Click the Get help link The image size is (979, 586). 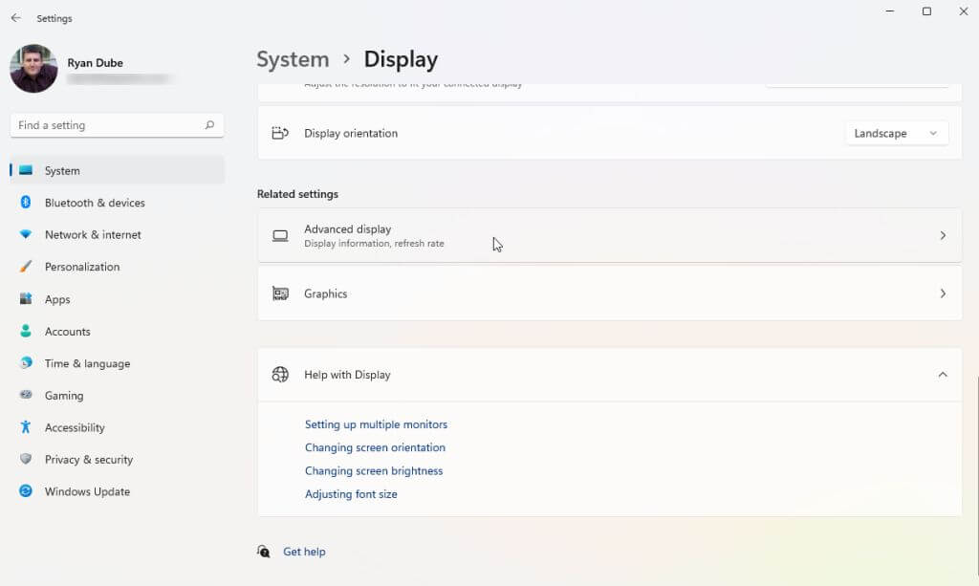[304, 552]
